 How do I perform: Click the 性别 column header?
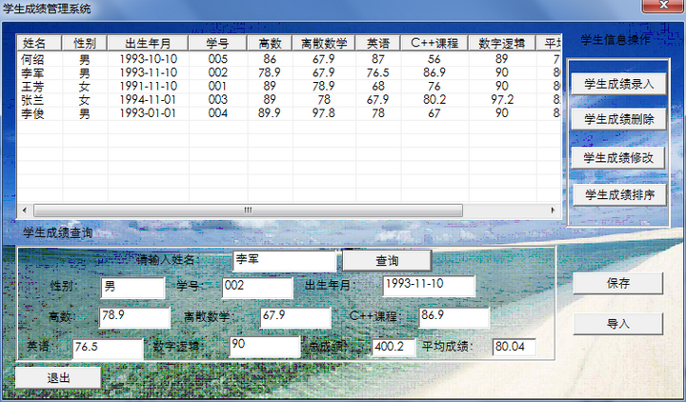click(x=85, y=43)
